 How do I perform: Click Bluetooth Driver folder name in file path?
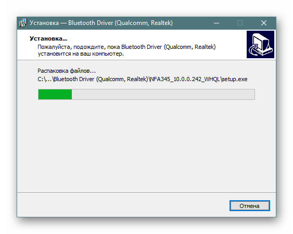pyautogui.click(x=74, y=79)
